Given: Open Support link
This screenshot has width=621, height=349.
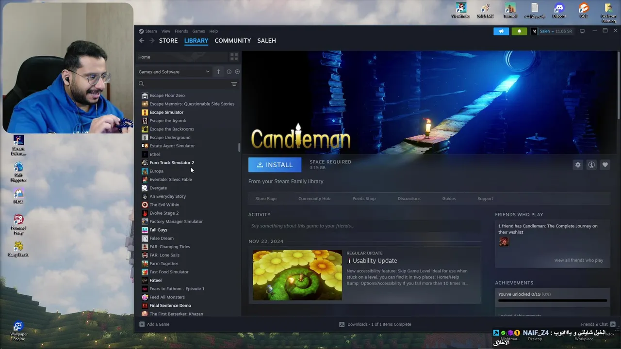Looking at the screenshot, I should 485,198.
